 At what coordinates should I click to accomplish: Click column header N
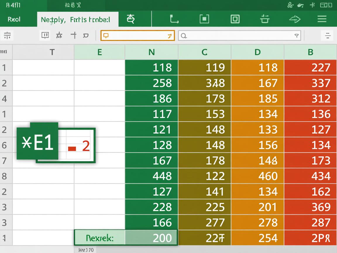pyautogui.click(x=152, y=52)
